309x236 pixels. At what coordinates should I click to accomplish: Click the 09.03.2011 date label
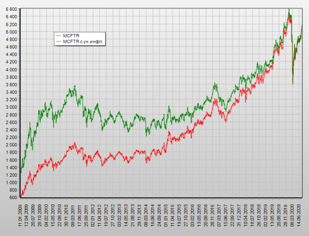pos(72,216)
